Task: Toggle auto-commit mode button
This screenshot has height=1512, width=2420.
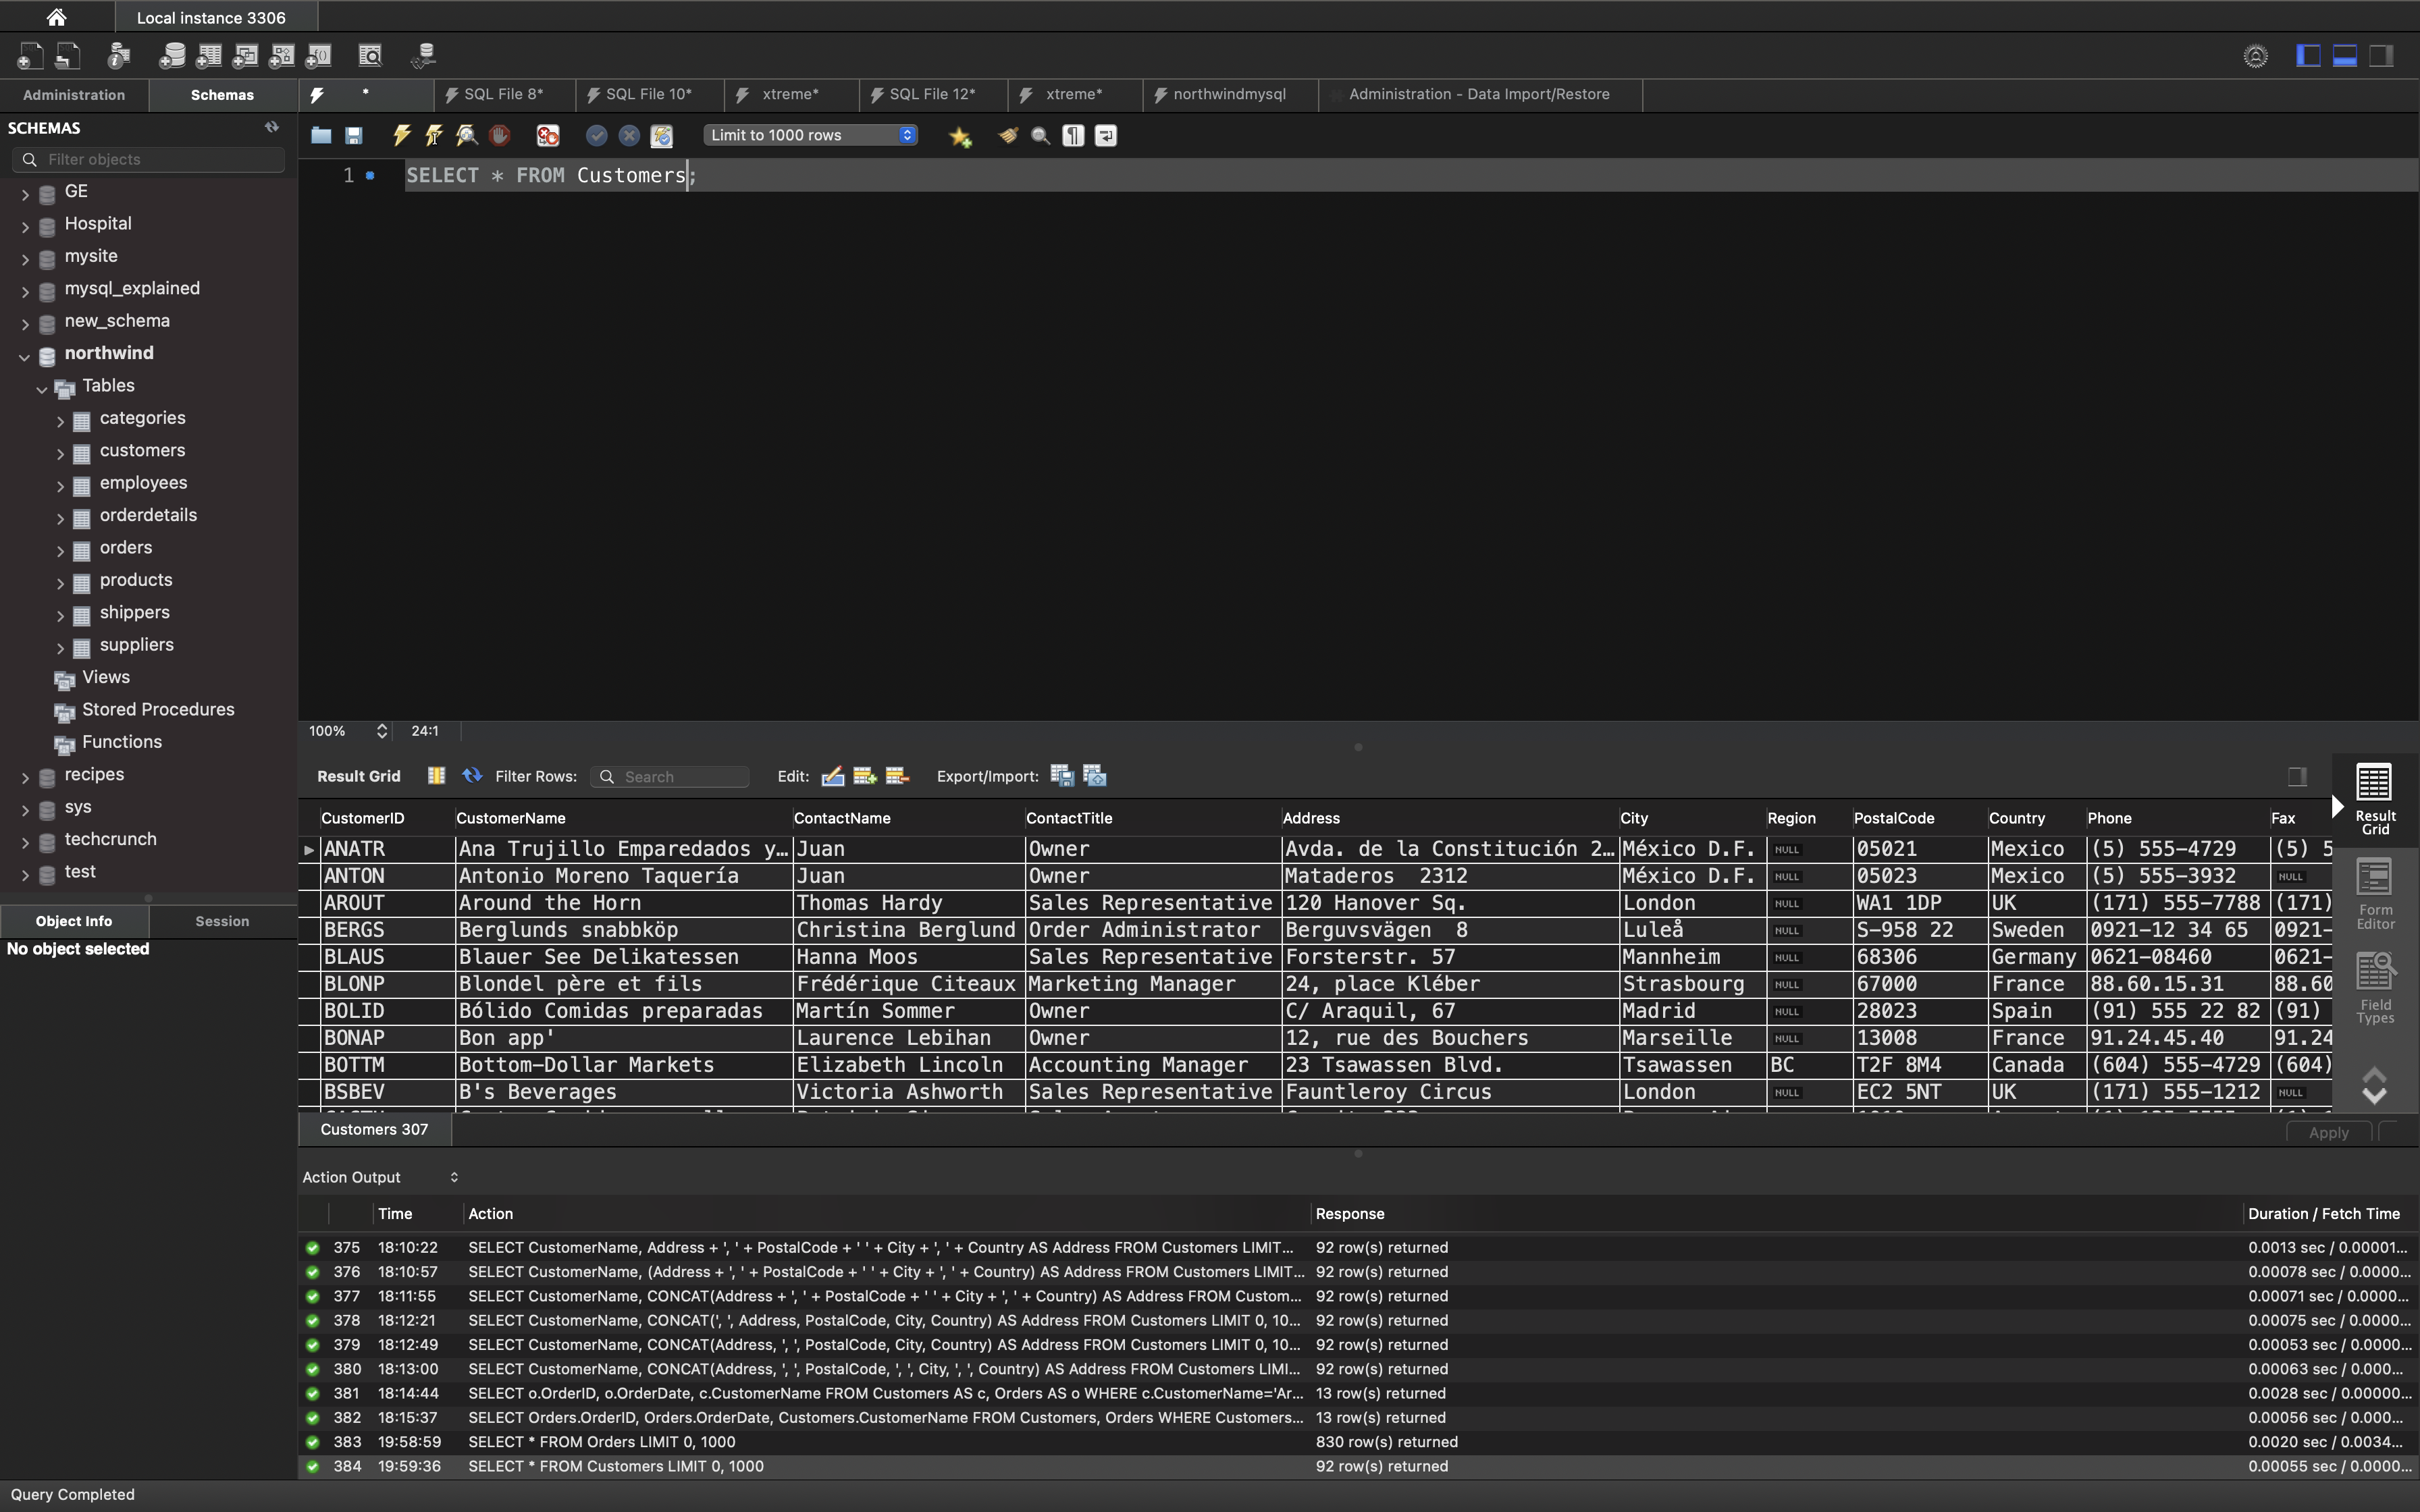Action: point(661,135)
